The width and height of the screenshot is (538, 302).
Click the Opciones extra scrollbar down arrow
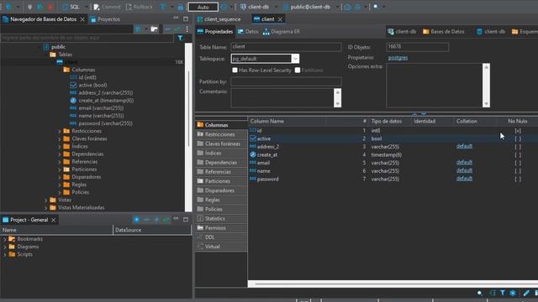point(486,104)
